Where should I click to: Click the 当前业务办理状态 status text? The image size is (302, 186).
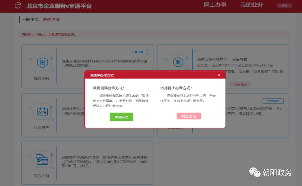coord(222,59)
